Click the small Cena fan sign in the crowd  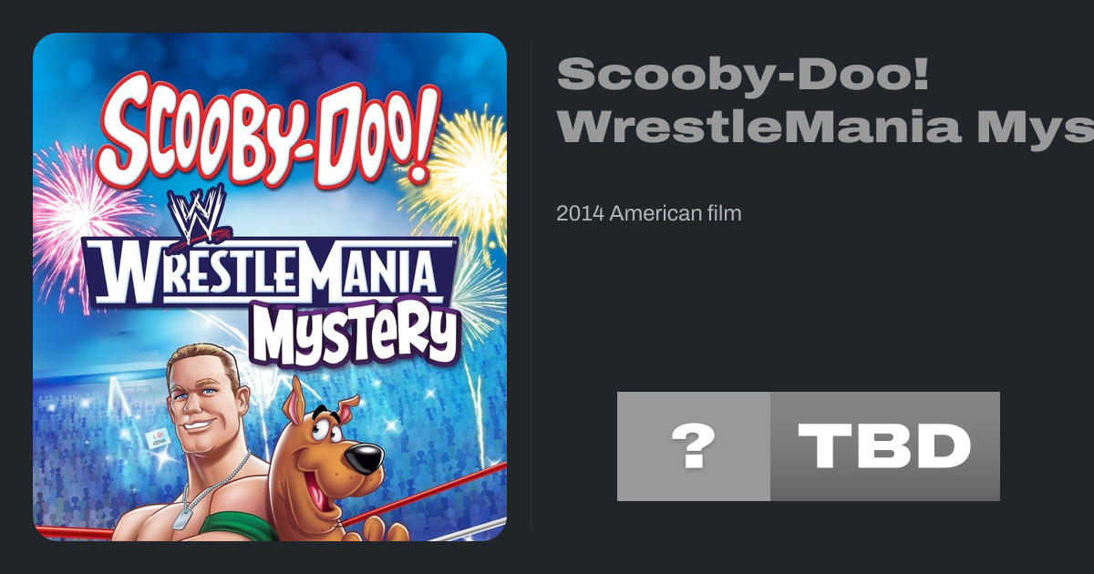click(155, 439)
